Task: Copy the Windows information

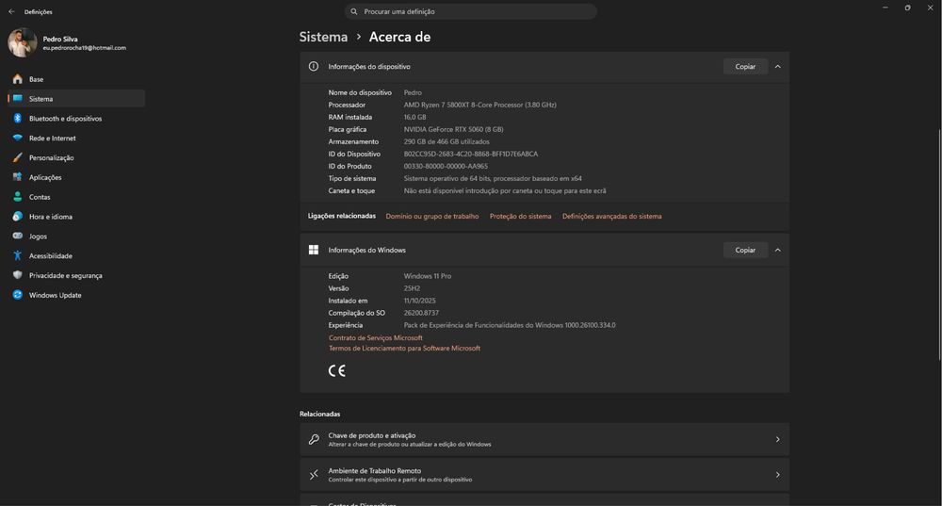Action: pyautogui.click(x=745, y=250)
